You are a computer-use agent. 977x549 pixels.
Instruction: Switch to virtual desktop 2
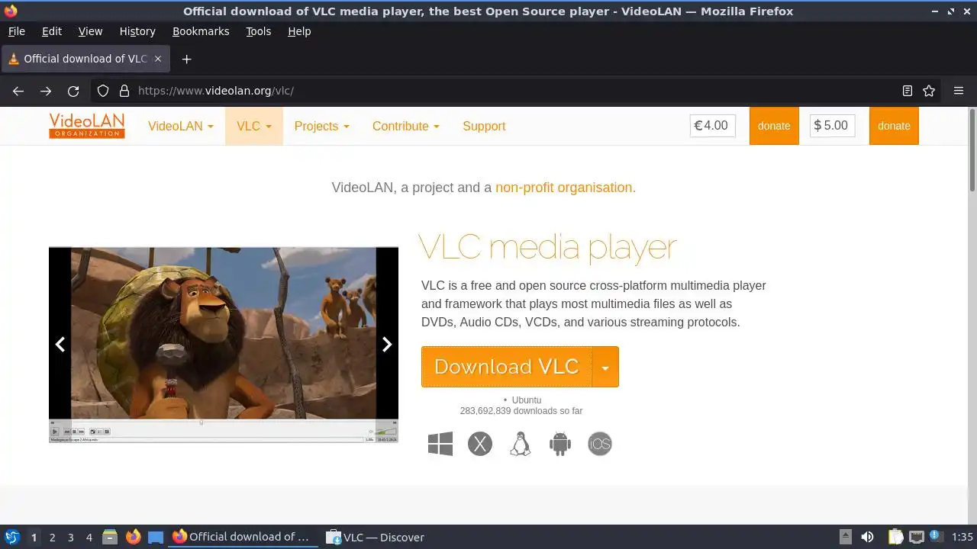[52, 537]
